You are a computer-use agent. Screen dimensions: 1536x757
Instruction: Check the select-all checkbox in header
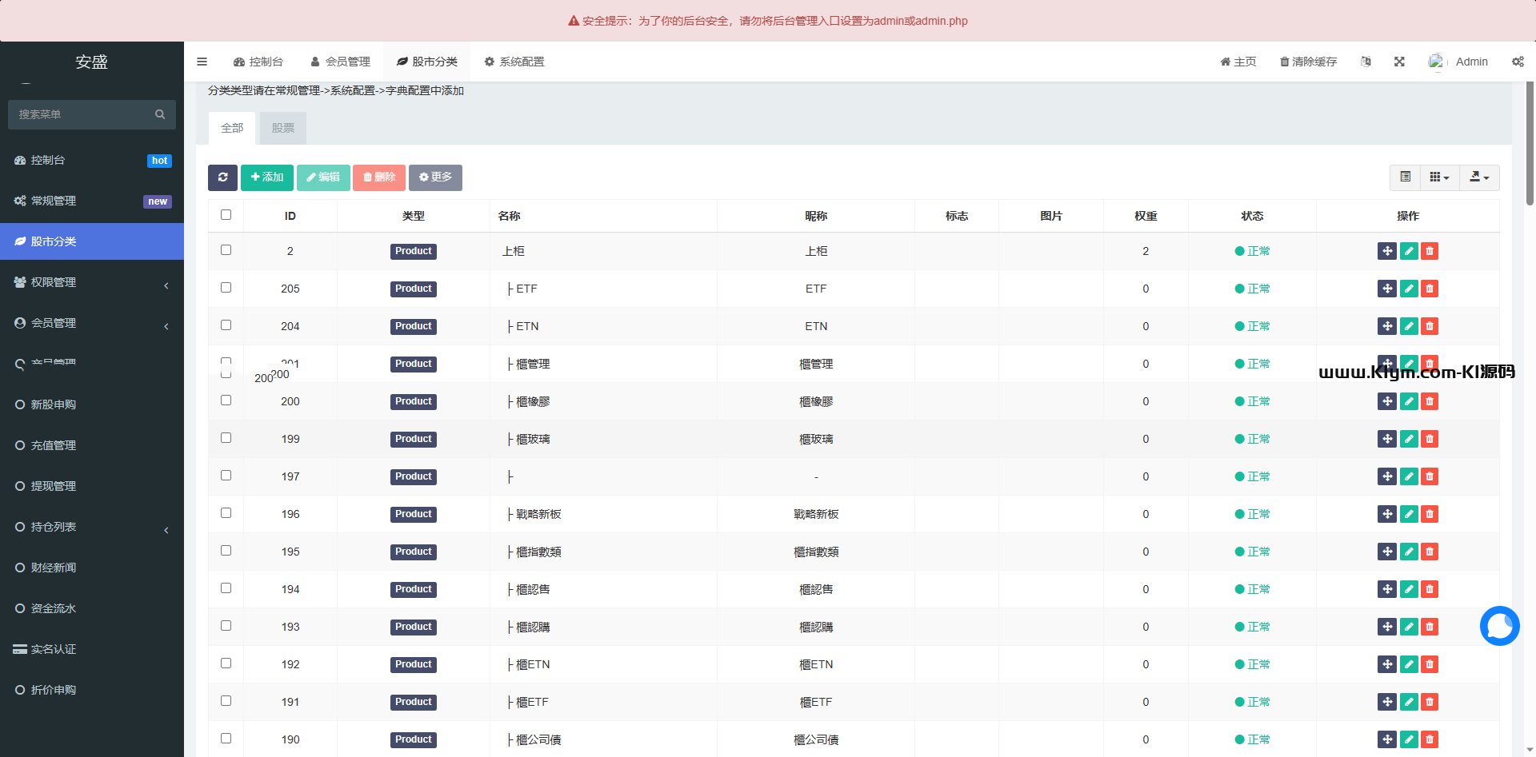click(x=226, y=215)
